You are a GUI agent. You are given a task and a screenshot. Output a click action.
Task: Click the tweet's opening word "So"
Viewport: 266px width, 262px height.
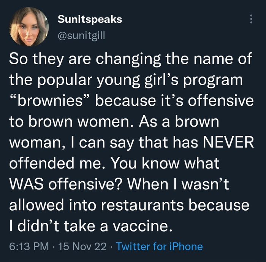pyautogui.click(x=18, y=59)
